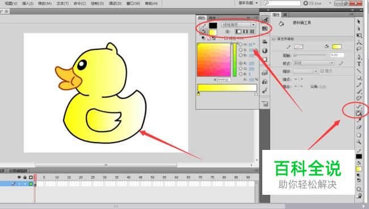Click fill bucket icon in Color panel
Screen dimensions: 369x209
(204, 32)
